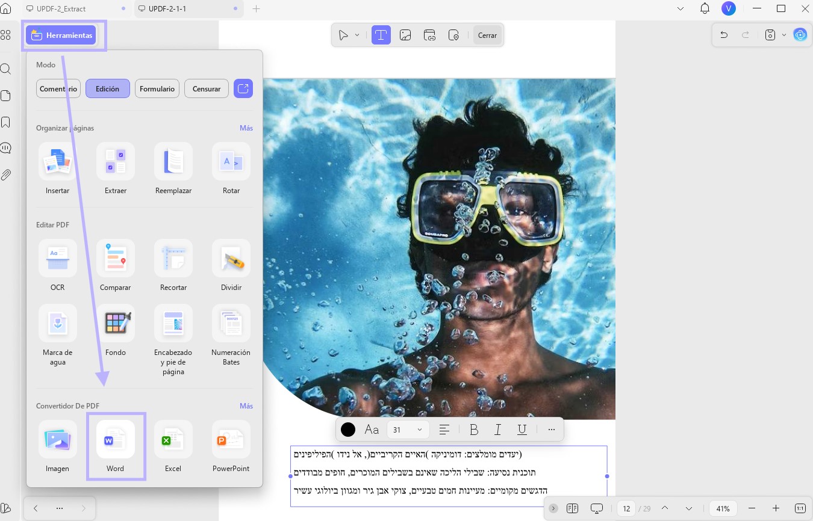
Task: Open the UPDF AI assistant icon
Action: (800, 35)
